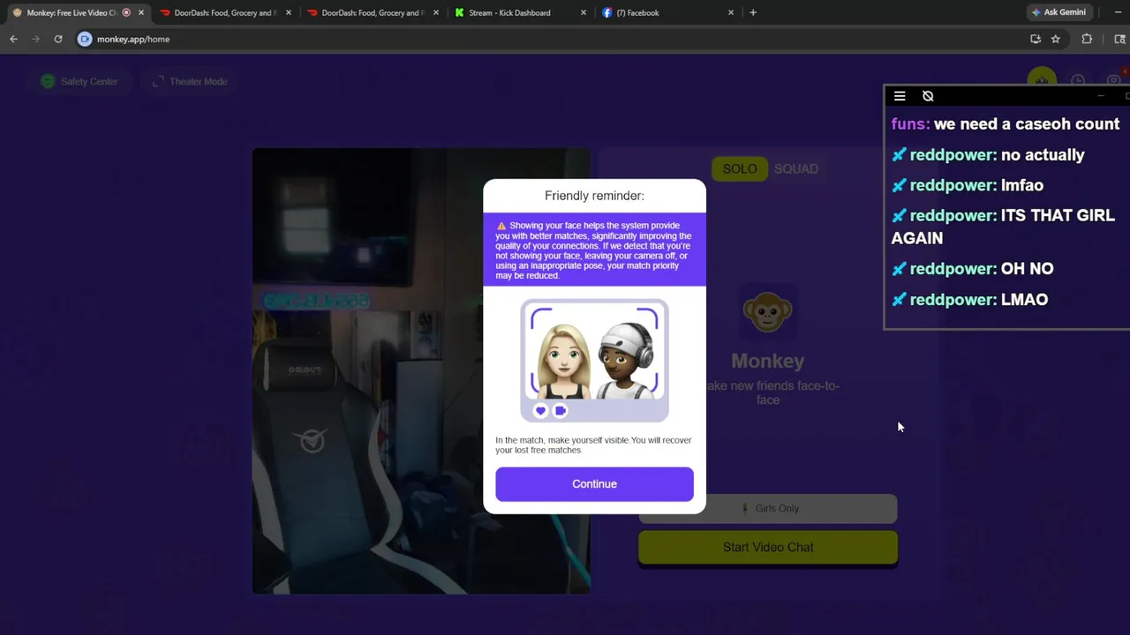Click the heart icon under the avatar illustration
The image size is (1130, 635).
pos(540,410)
